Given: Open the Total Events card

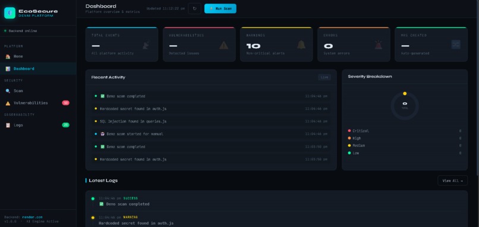Looking at the screenshot, I should click(x=122, y=45).
